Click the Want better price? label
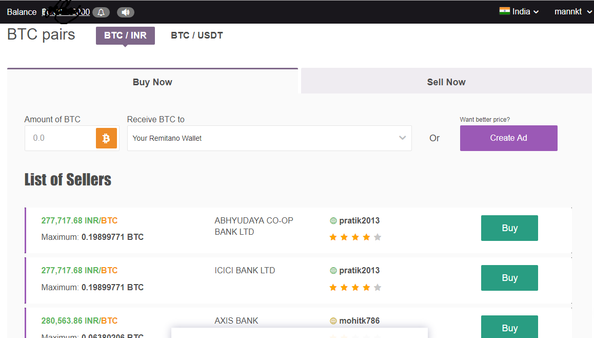Screen dimensions: 594x338 [x=485, y=120]
